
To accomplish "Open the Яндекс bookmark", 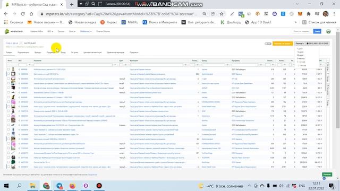I will [108, 22].
